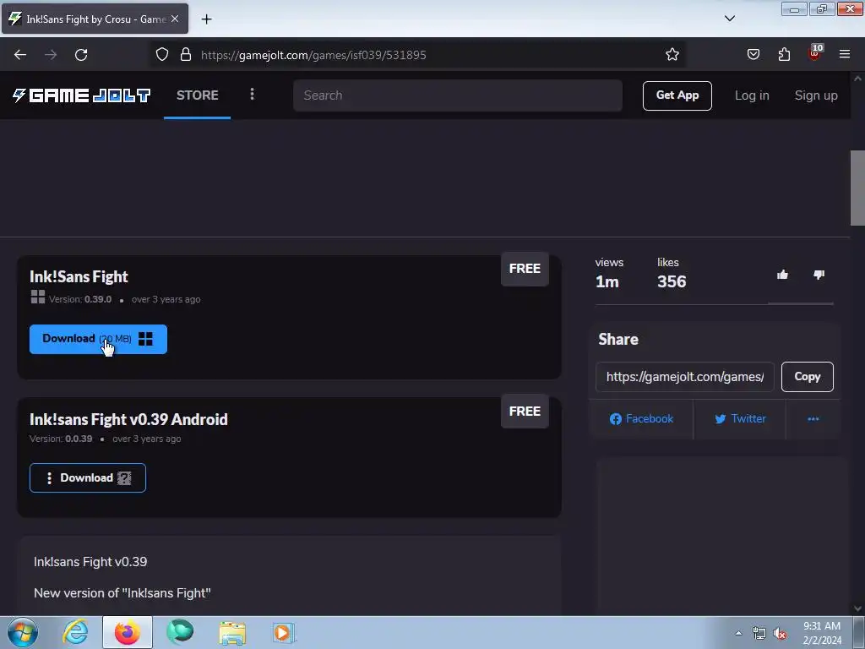Open the teal bird app on the taskbar
Screen dimensions: 865x649
pos(180,632)
